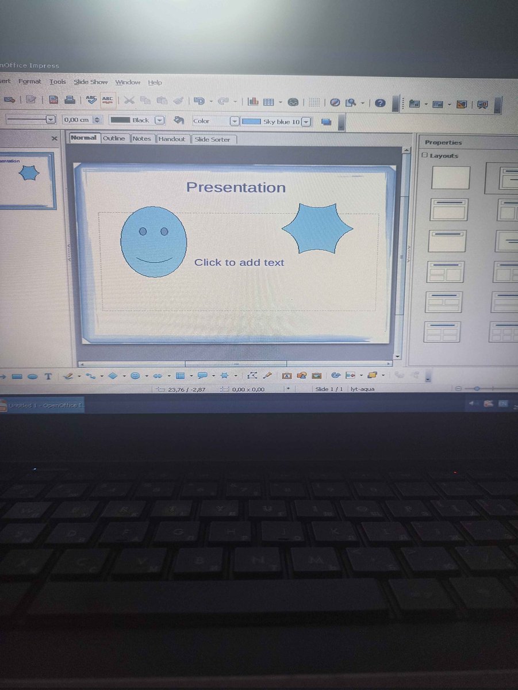Click the Presentation title text
This screenshot has height=690, width=518.
[236, 187]
